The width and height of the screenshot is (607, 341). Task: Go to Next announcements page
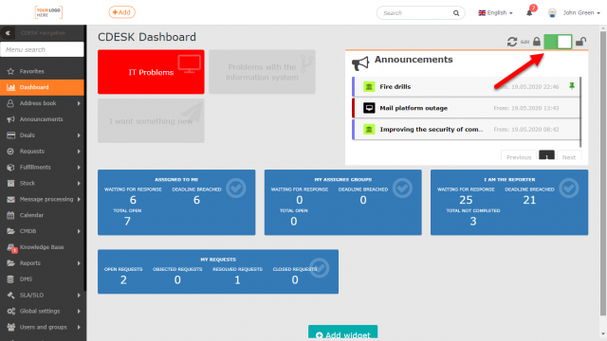[569, 155]
